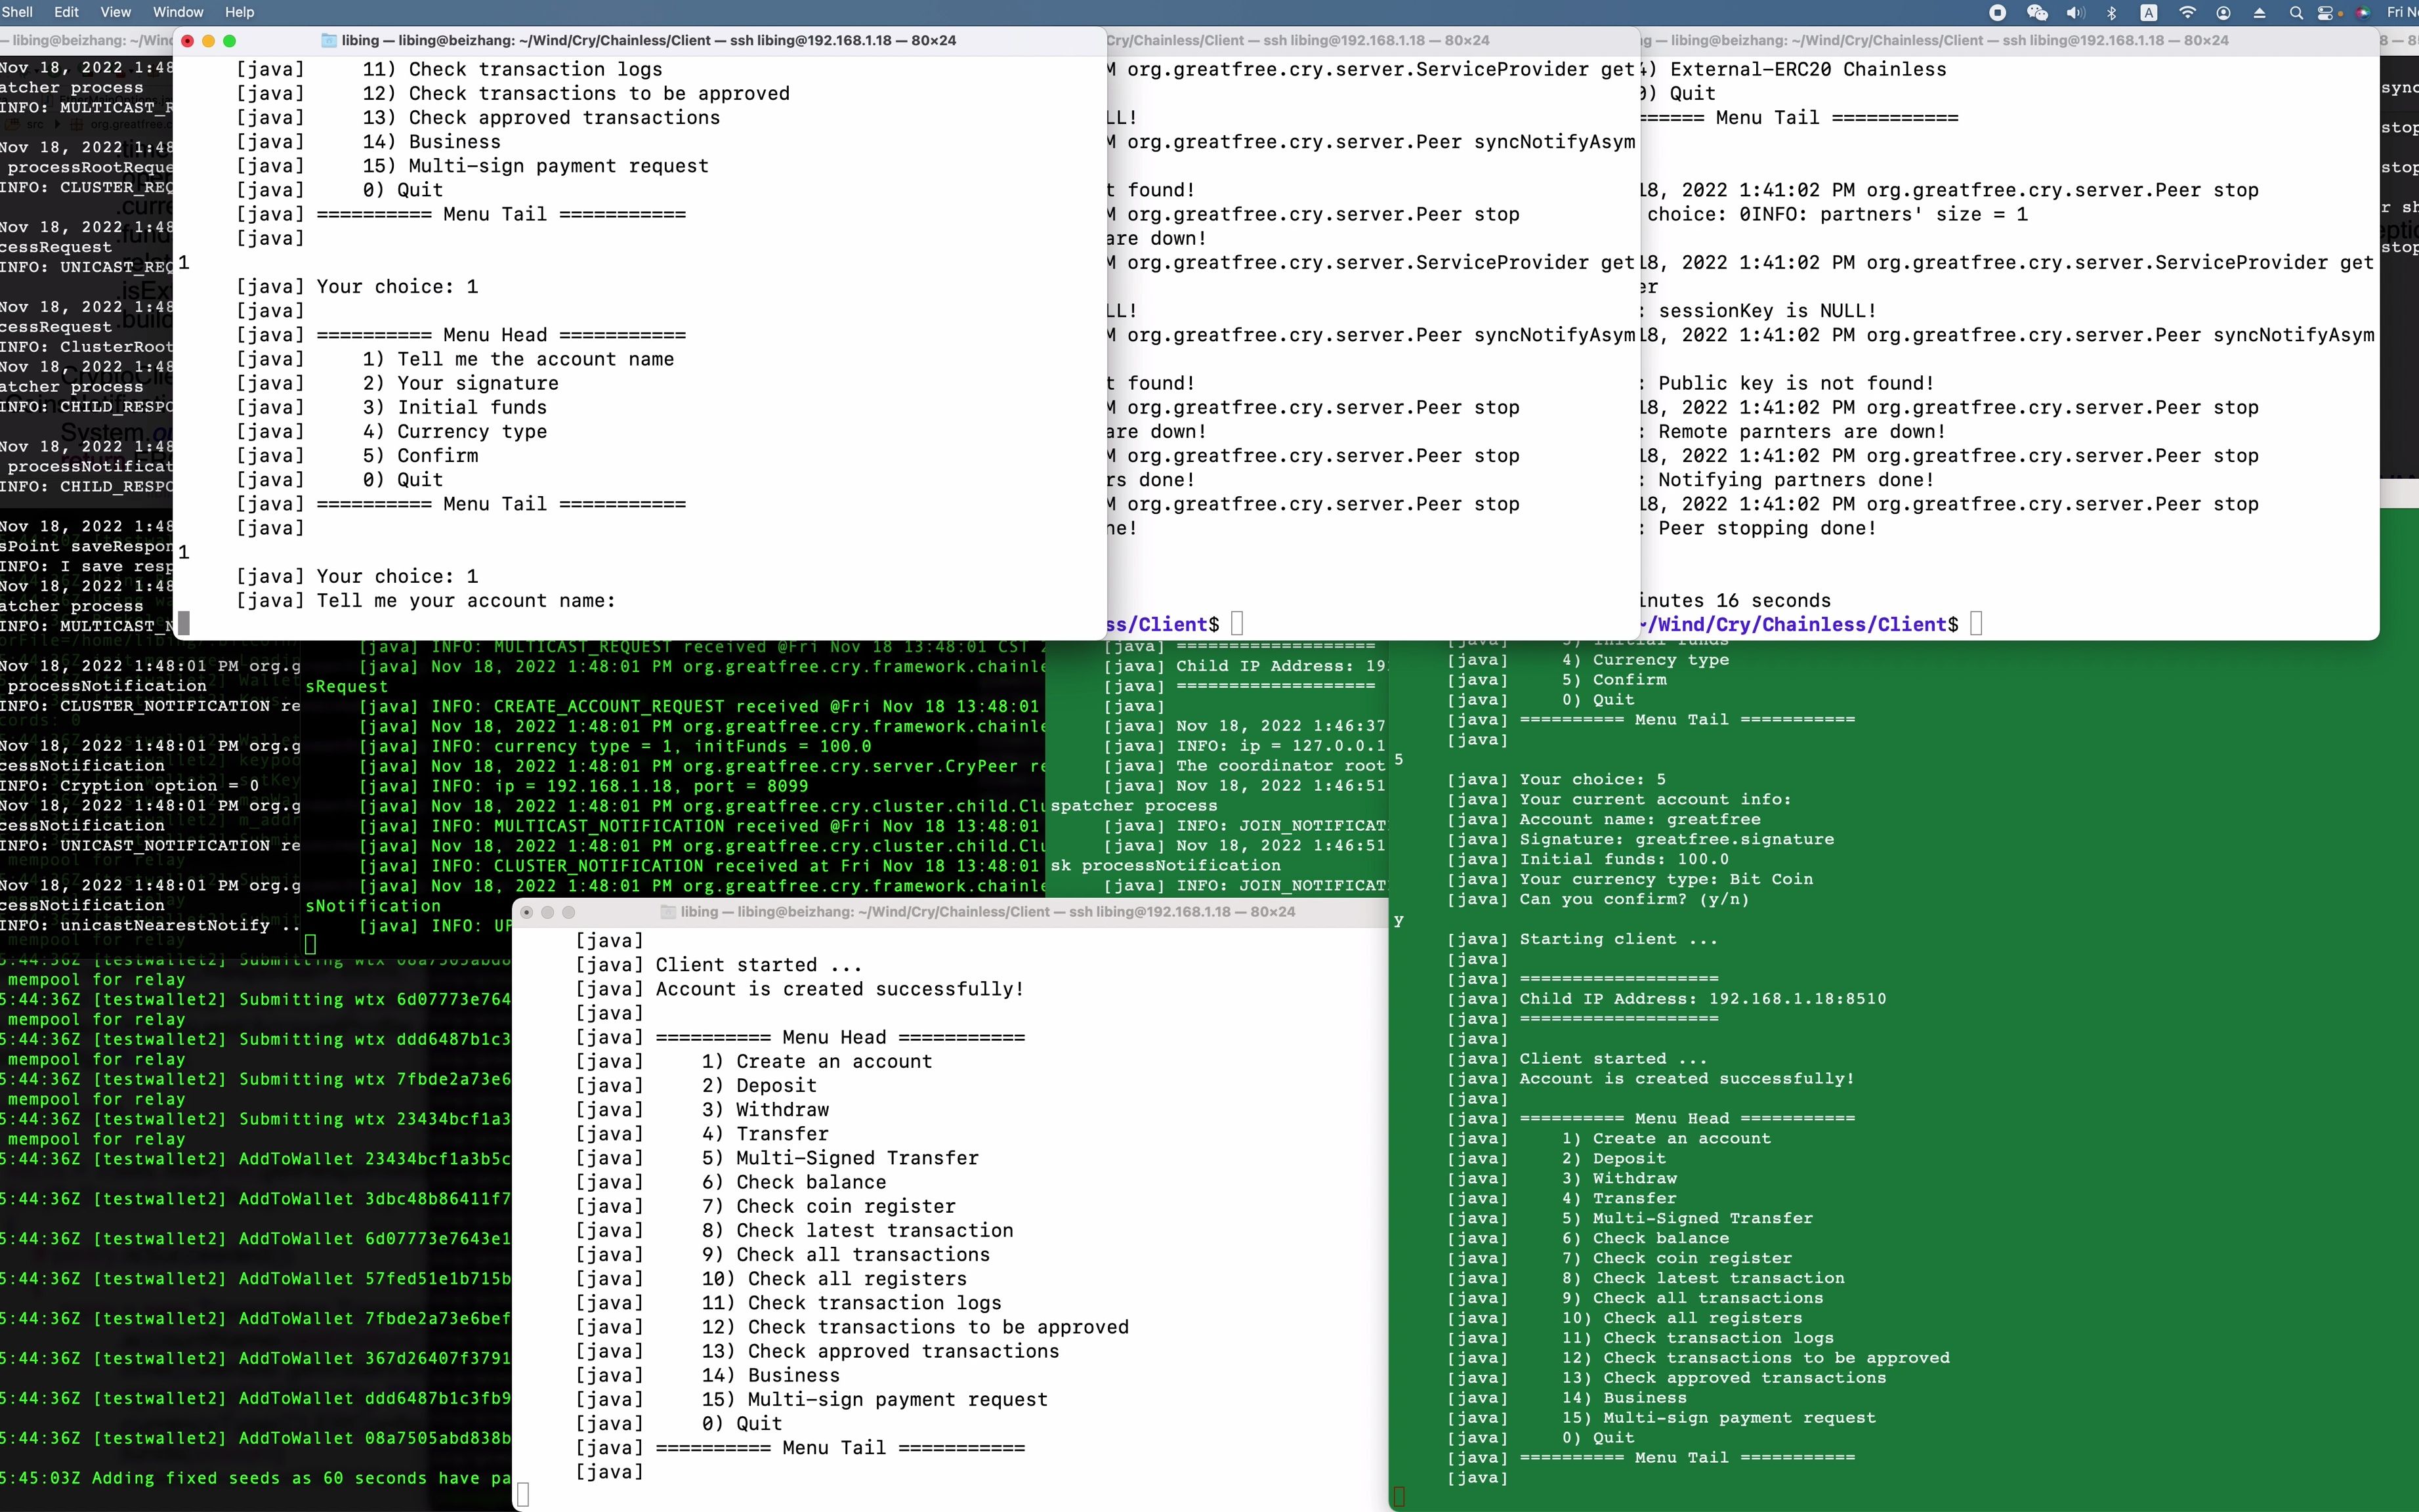2419x1512 pixels.
Task: Click '5) Confirm' in the front terminal
Action: [420, 456]
